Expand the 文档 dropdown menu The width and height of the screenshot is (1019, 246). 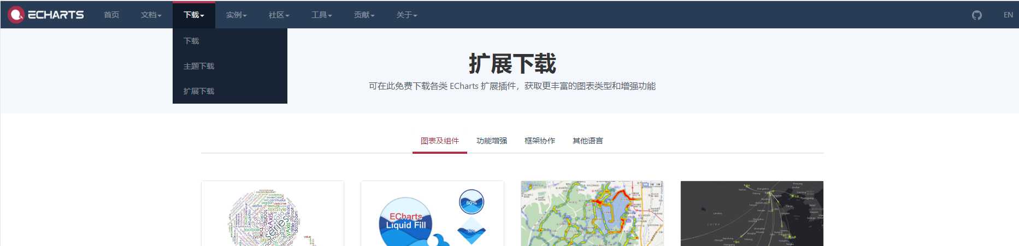point(151,15)
